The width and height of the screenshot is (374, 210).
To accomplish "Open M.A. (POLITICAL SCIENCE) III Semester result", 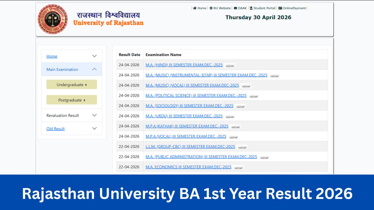I will coord(196,95).
